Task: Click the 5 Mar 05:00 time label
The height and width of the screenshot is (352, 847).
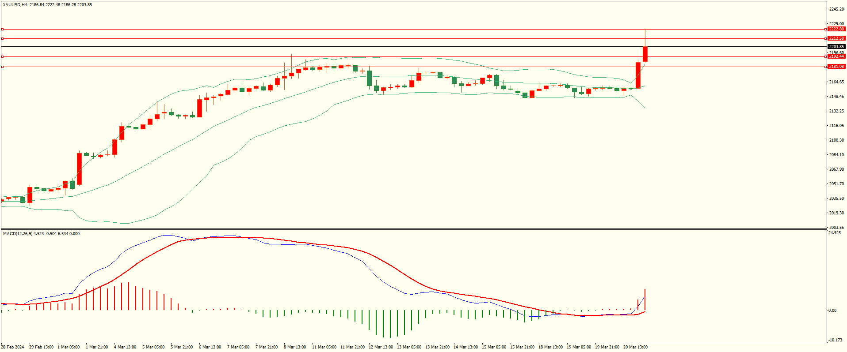Action: coord(153,347)
